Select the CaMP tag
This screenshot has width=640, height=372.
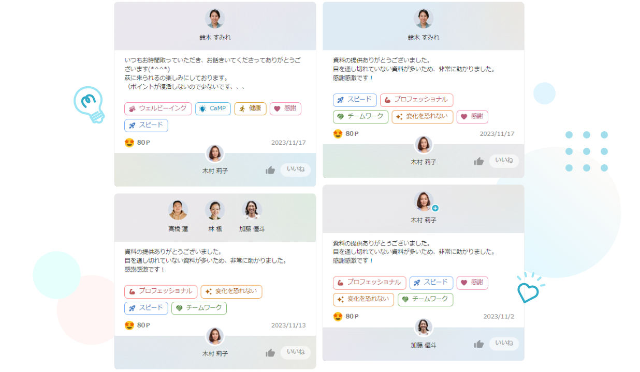point(213,109)
